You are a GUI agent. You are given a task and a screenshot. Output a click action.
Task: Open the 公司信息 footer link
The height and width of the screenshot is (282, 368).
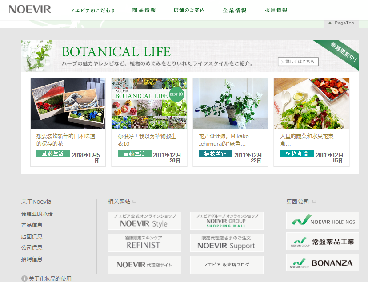tap(32, 247)
